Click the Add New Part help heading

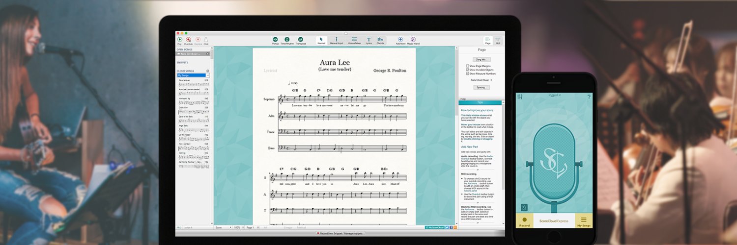[470, 147]
